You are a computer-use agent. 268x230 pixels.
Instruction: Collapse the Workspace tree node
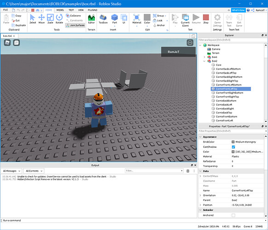pyautogui.click(x=200, y=45)
